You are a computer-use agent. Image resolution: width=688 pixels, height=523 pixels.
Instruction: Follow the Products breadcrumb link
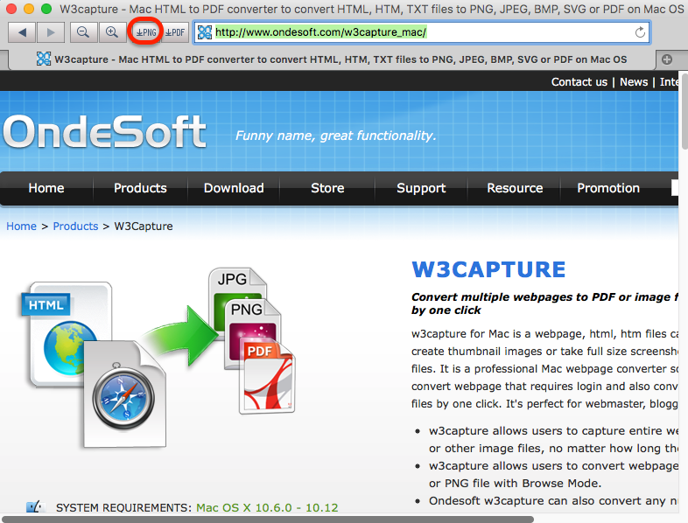pyautogui.click(x=75, y=227)
